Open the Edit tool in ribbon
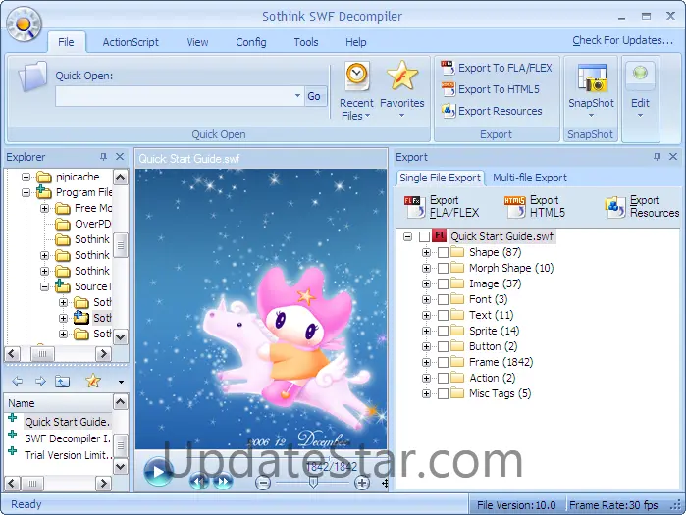The image size is (686, 515). (x=640, y=90)
